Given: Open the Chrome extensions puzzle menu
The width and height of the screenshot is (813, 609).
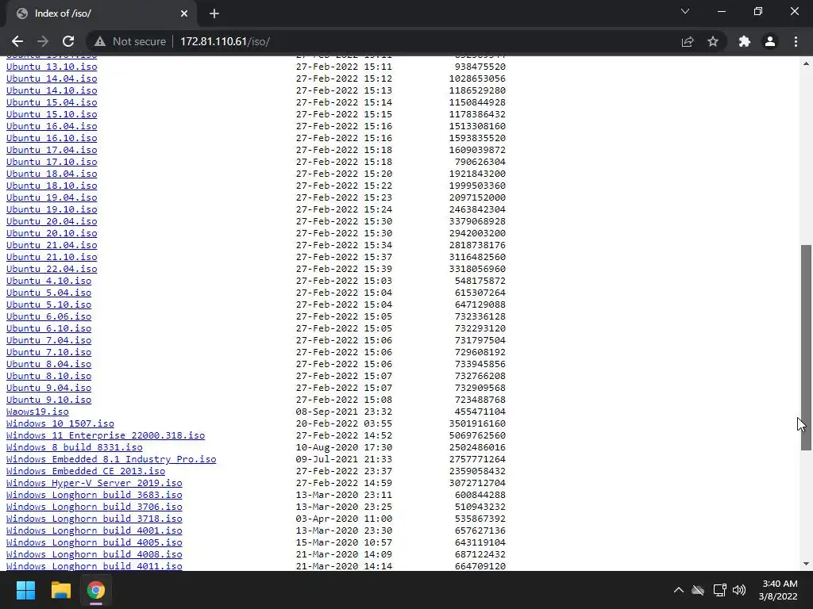Looking at the screenshot, I should (x=745, y=41).
